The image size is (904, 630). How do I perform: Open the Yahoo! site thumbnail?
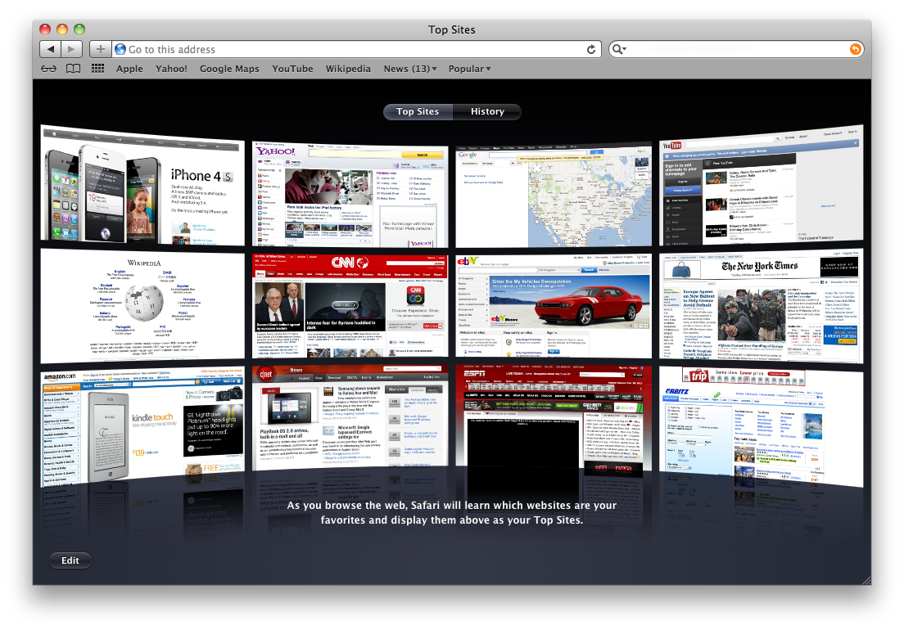click(x=350, y=193)
